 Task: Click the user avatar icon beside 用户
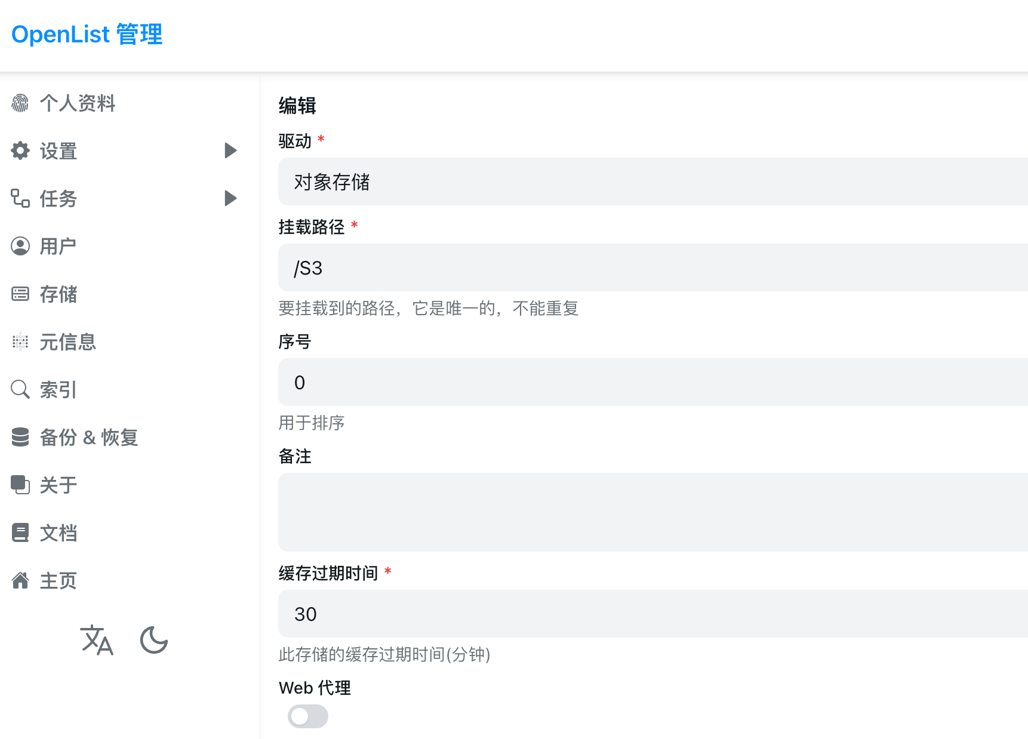[20, 247]
